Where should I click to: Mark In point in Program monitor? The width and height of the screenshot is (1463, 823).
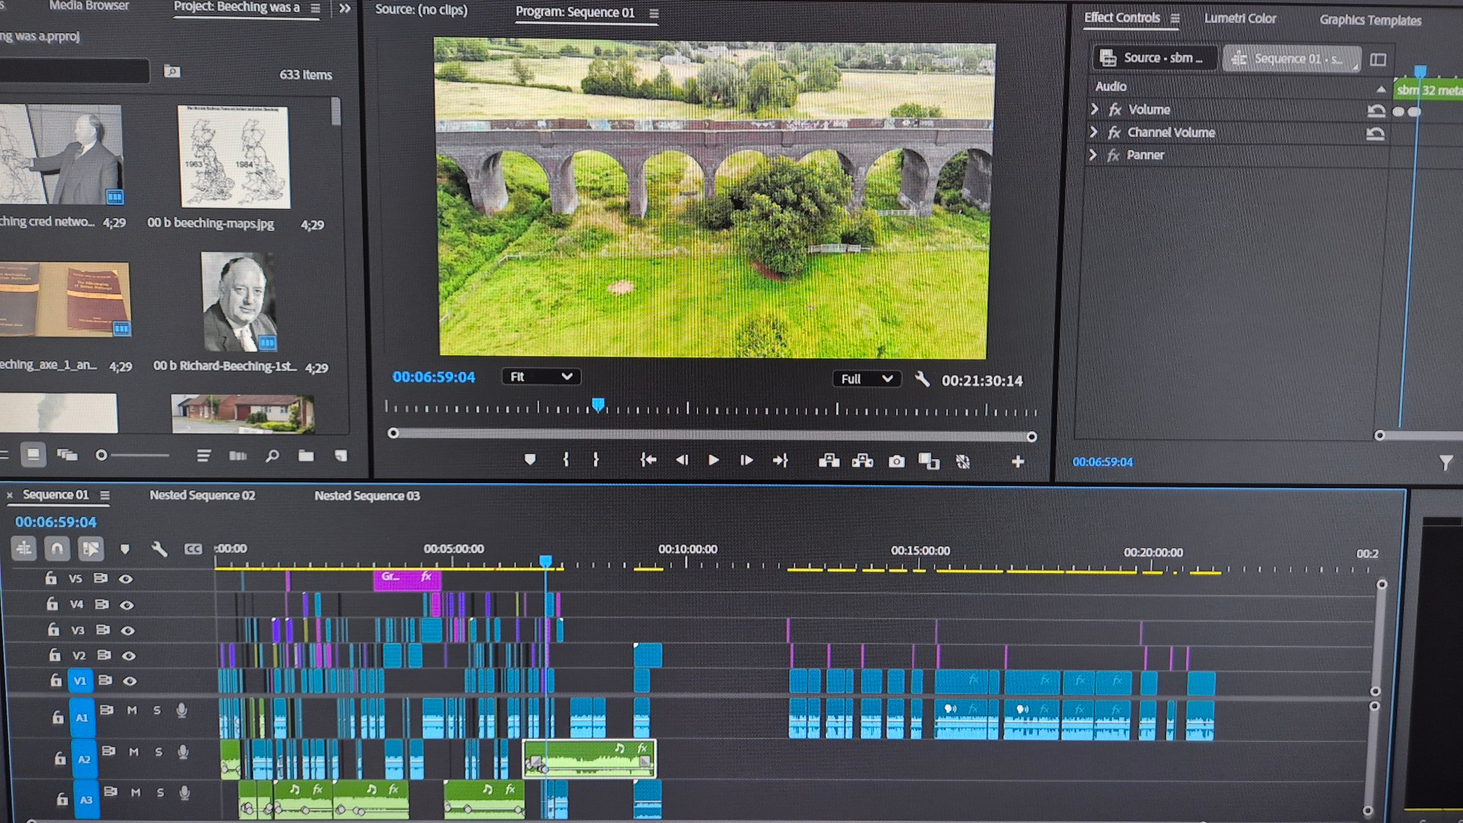pos(565,458)
